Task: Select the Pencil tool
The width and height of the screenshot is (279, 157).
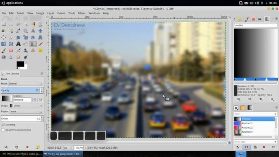Action: coord(41,44)
